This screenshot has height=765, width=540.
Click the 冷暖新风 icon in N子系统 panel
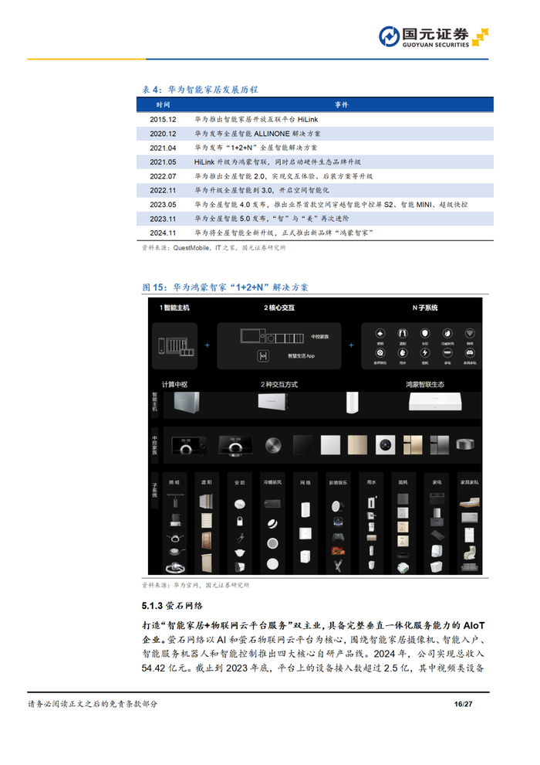(447, 333)
